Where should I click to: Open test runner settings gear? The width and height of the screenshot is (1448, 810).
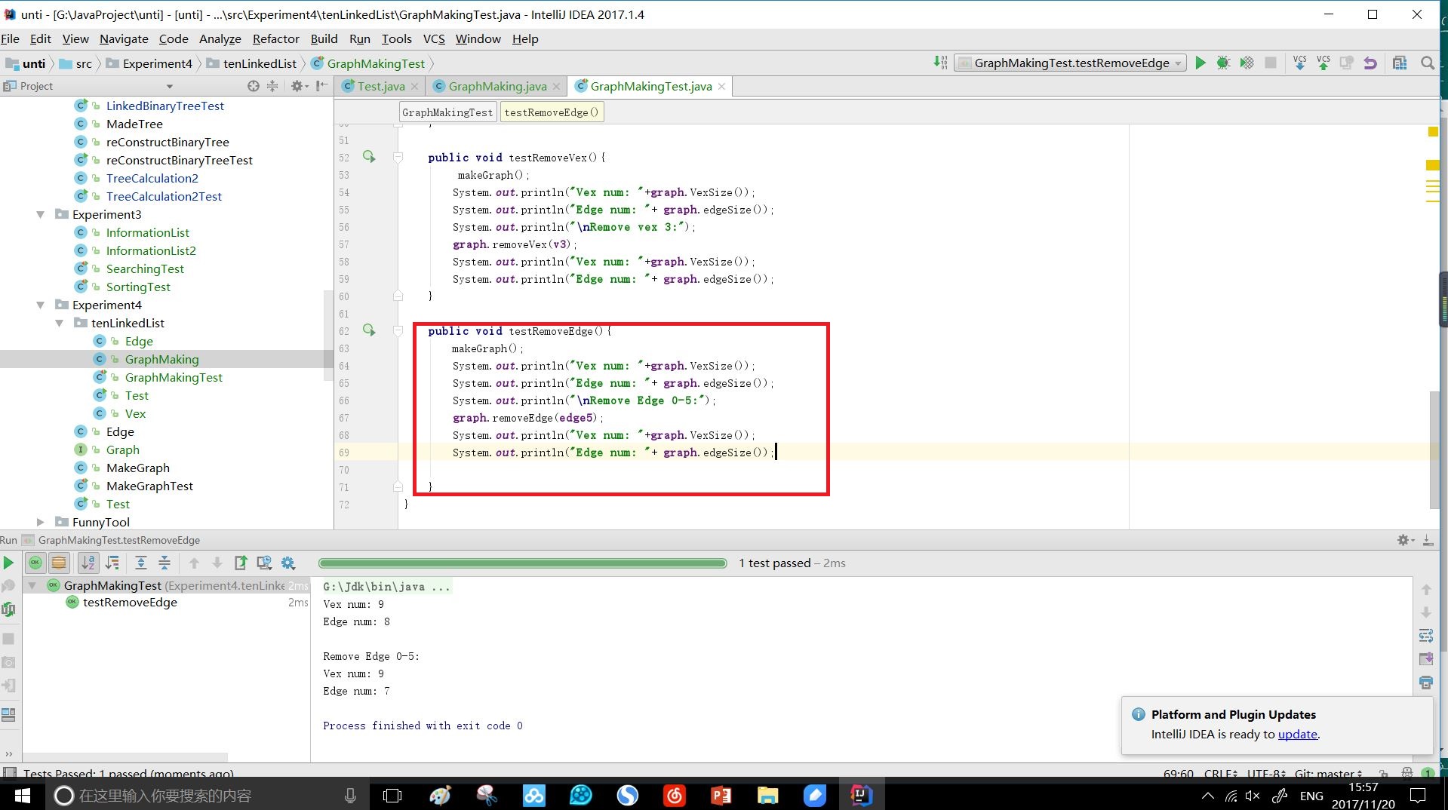click(287, 563)
